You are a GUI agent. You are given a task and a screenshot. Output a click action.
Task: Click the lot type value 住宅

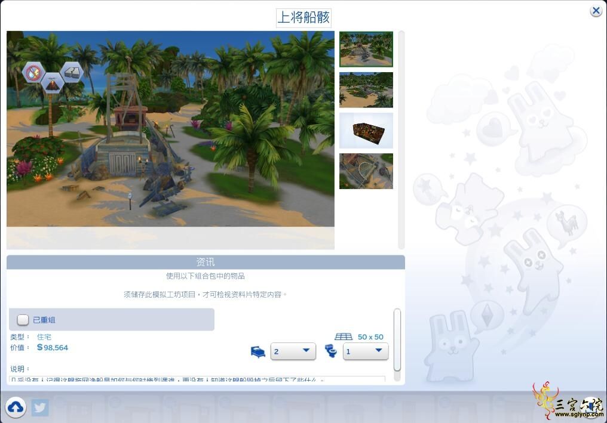click(x=44, y=336)
